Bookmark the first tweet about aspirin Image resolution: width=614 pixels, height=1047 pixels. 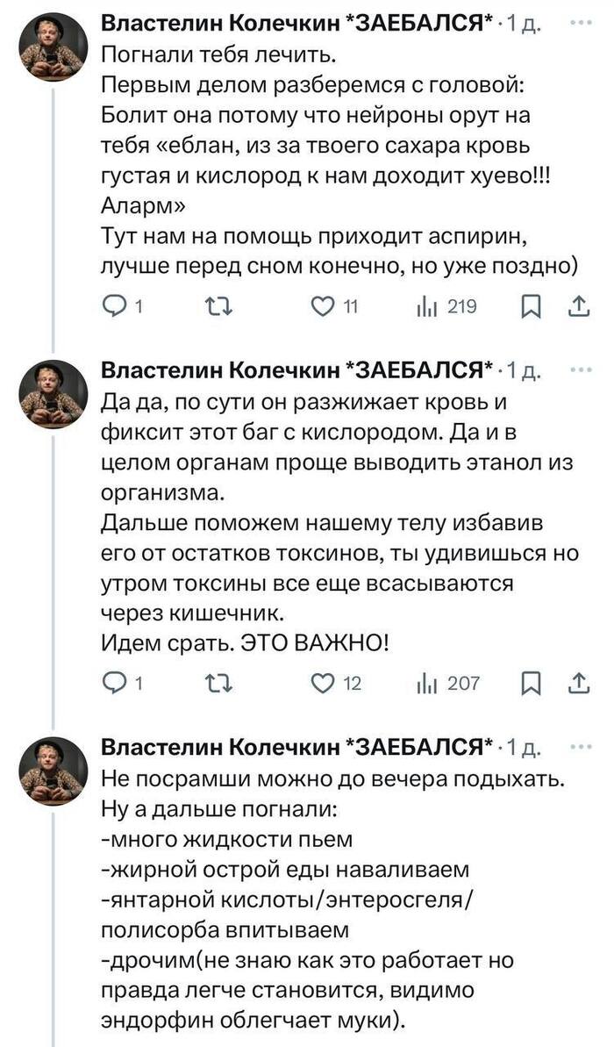(x=531, y=306)
